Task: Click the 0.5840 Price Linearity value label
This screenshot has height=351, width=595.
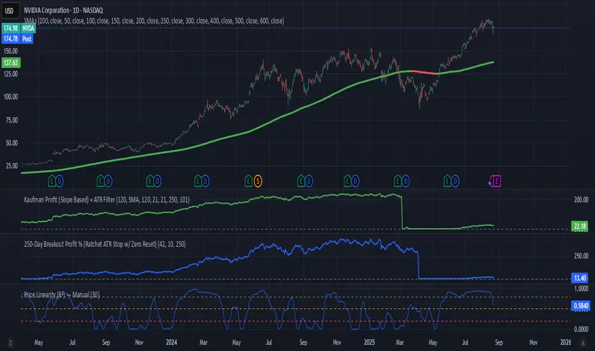Action: pyautogui.click(x=581, y=306)
